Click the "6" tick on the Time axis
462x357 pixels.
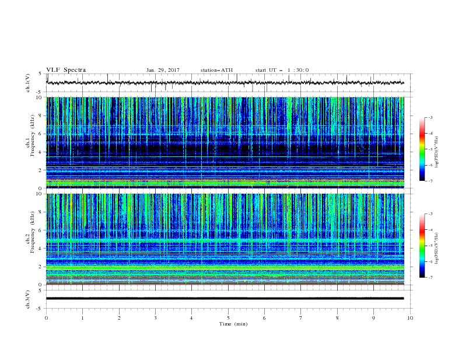click(264, 318)
